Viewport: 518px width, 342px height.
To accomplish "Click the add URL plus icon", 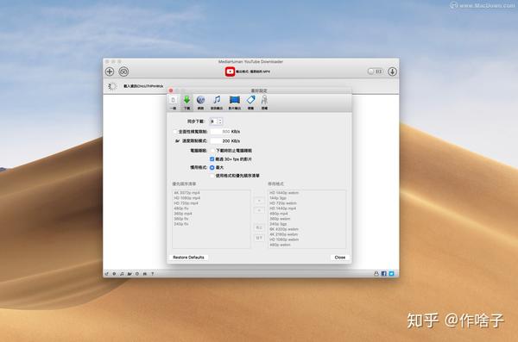I will pos(110,72).
